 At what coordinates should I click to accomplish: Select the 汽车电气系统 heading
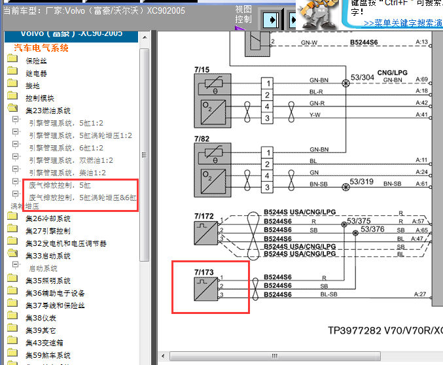click(x=41, y=48)
